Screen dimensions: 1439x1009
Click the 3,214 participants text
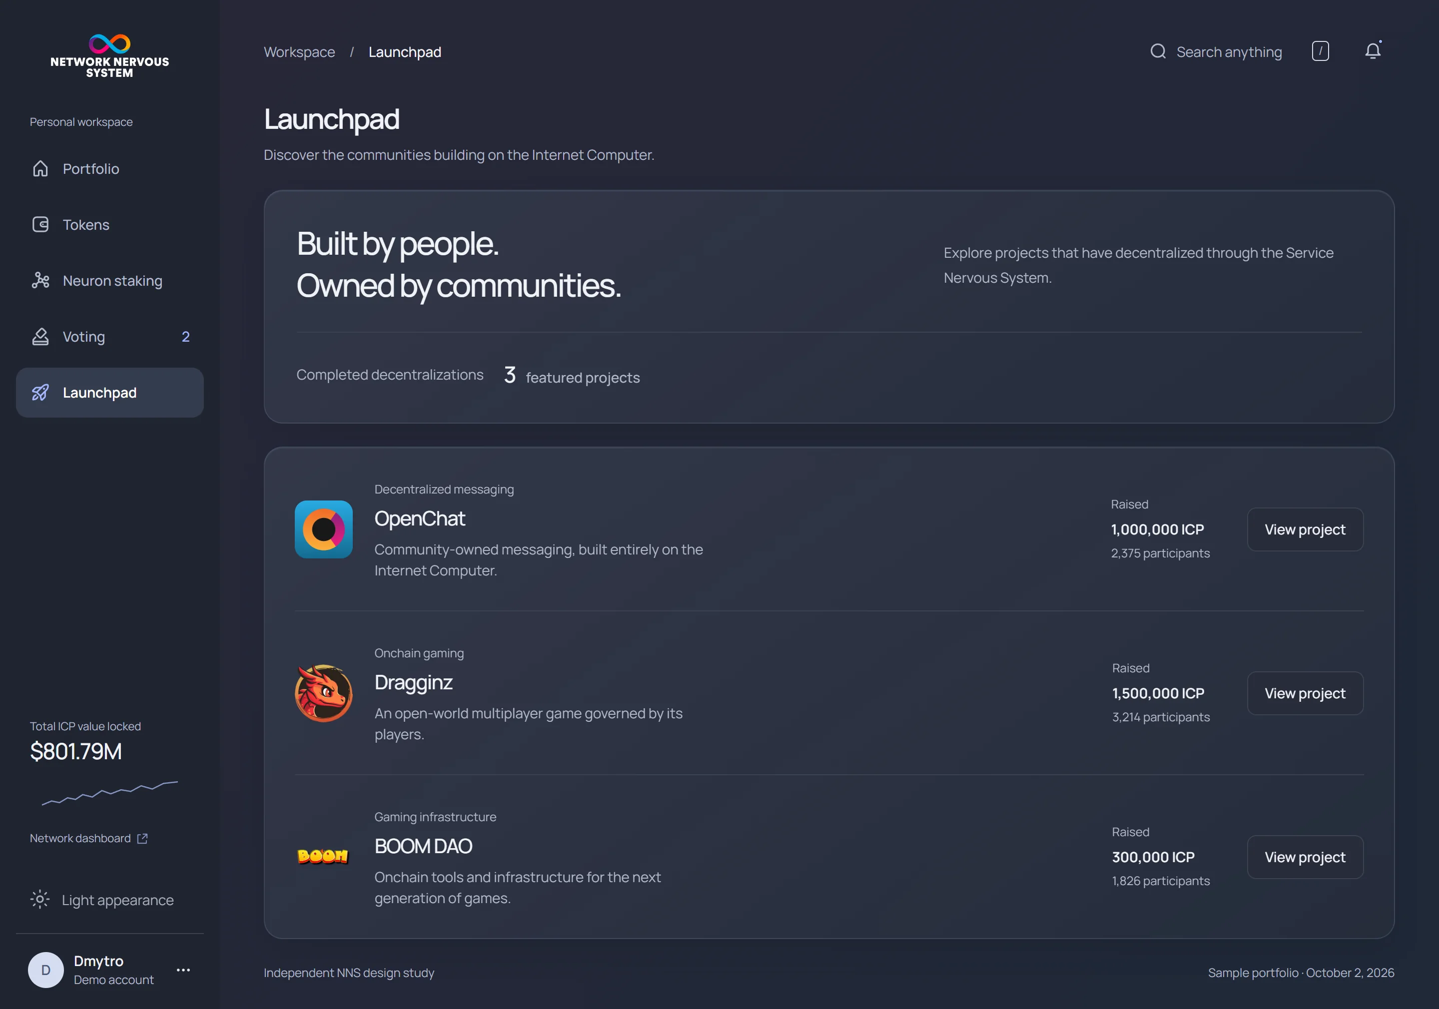tap(1161, 717)
